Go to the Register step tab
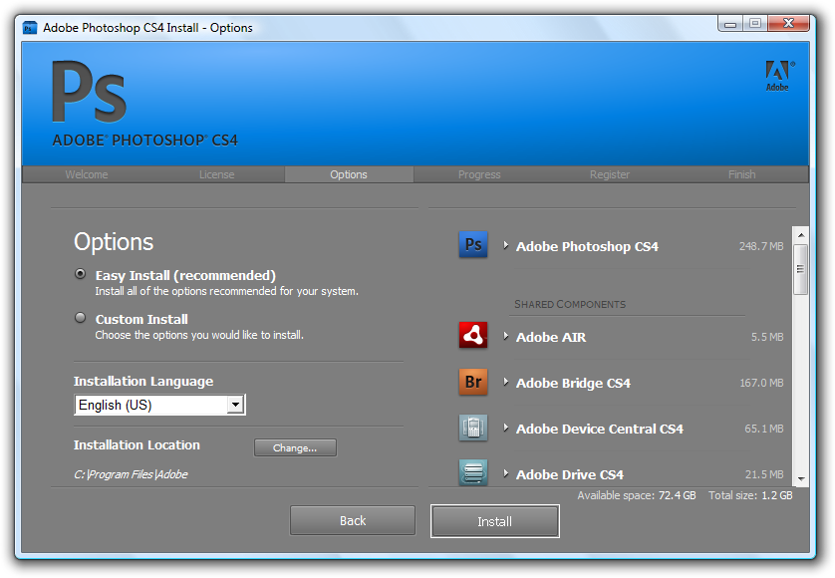The image size is (835, 578). click(610, 174)
